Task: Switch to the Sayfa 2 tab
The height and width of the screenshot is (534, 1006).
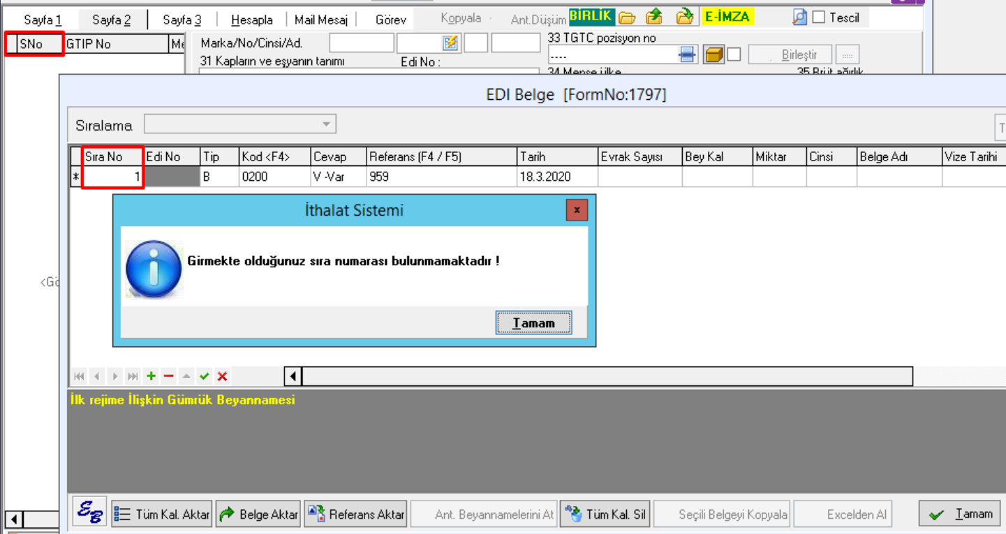Action: [x=111, y=20]
